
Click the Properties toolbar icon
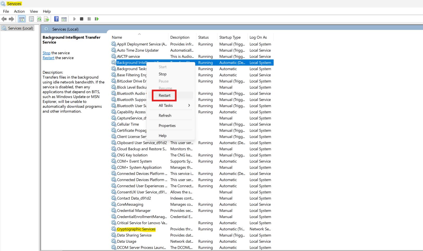point(31,19)
